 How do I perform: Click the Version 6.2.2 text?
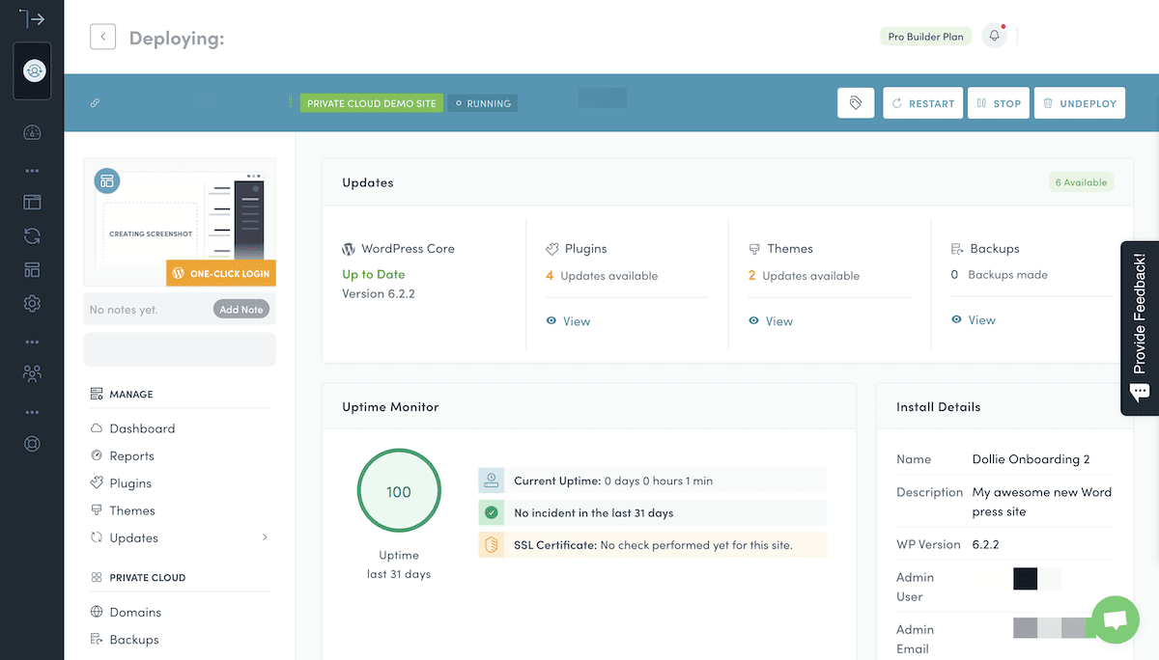(x=379, y=293)
